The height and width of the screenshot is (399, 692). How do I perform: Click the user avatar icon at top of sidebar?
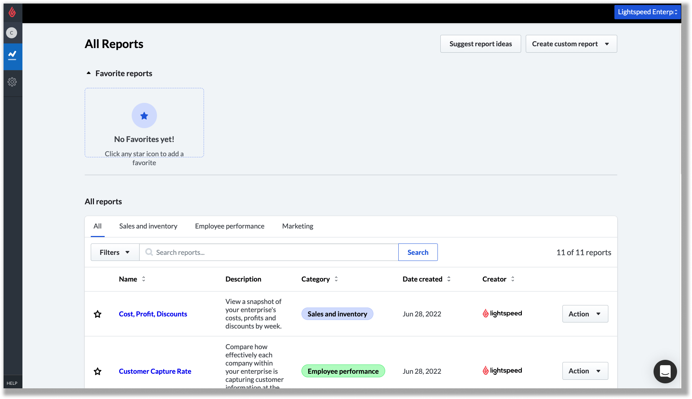tap(12, 33)
